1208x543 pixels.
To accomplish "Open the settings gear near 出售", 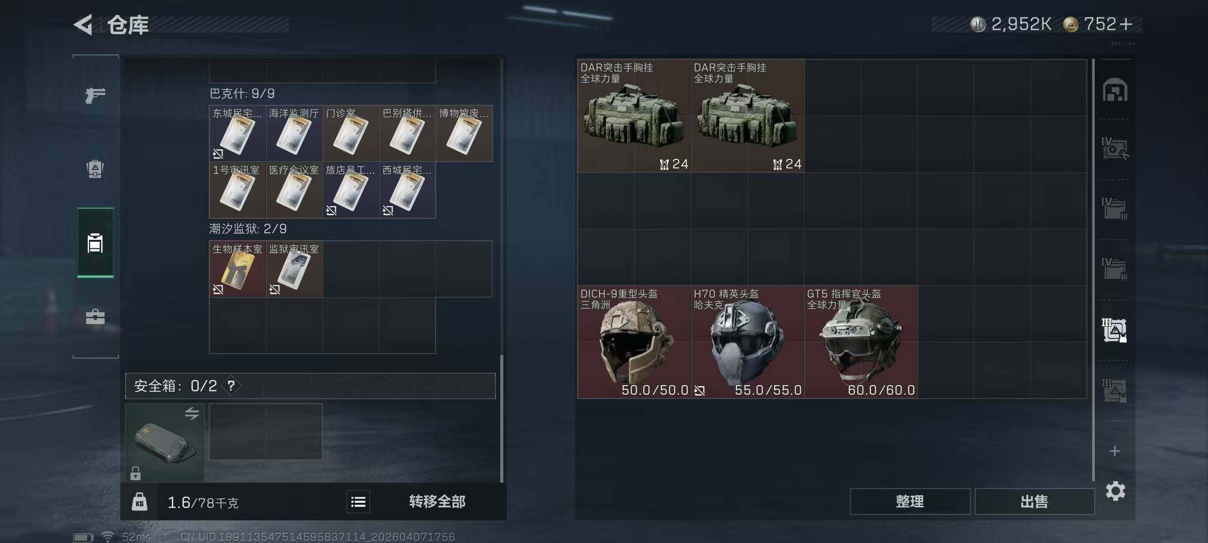I will (x=1115, y=491).
